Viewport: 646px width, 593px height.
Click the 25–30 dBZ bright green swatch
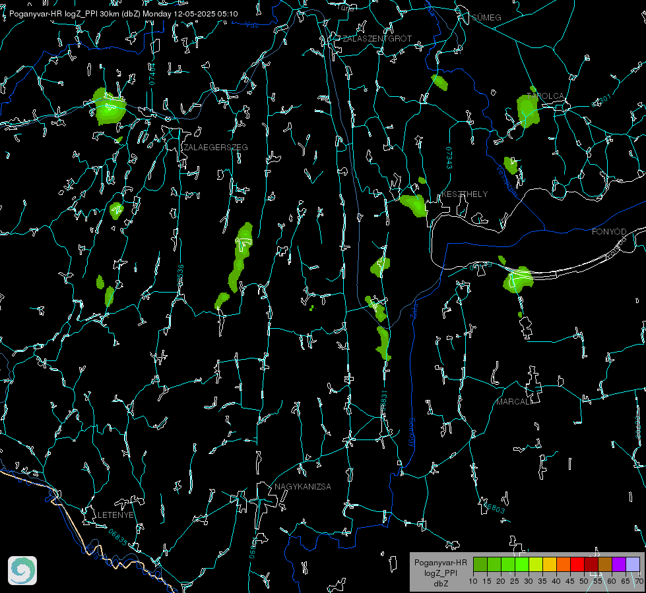(x=522, y=564)
